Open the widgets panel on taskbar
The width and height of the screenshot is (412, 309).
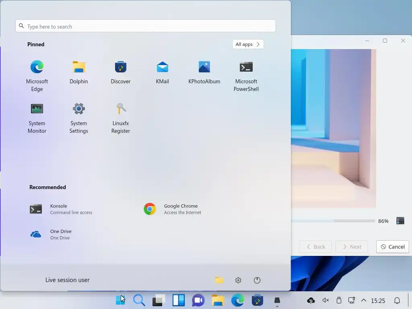(178, 300)
